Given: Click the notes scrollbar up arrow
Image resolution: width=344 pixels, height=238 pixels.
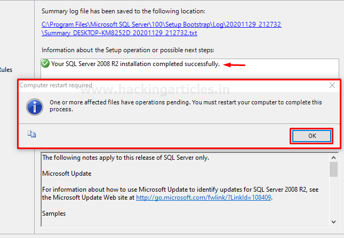Looking at the screenshot, I should point(333,158).
